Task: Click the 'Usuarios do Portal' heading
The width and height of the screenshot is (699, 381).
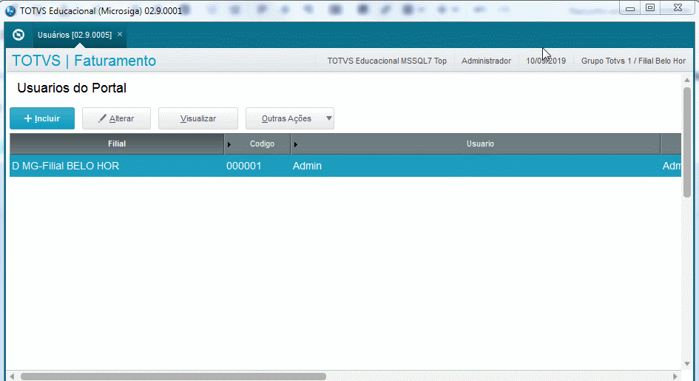Action: point(72,88)
